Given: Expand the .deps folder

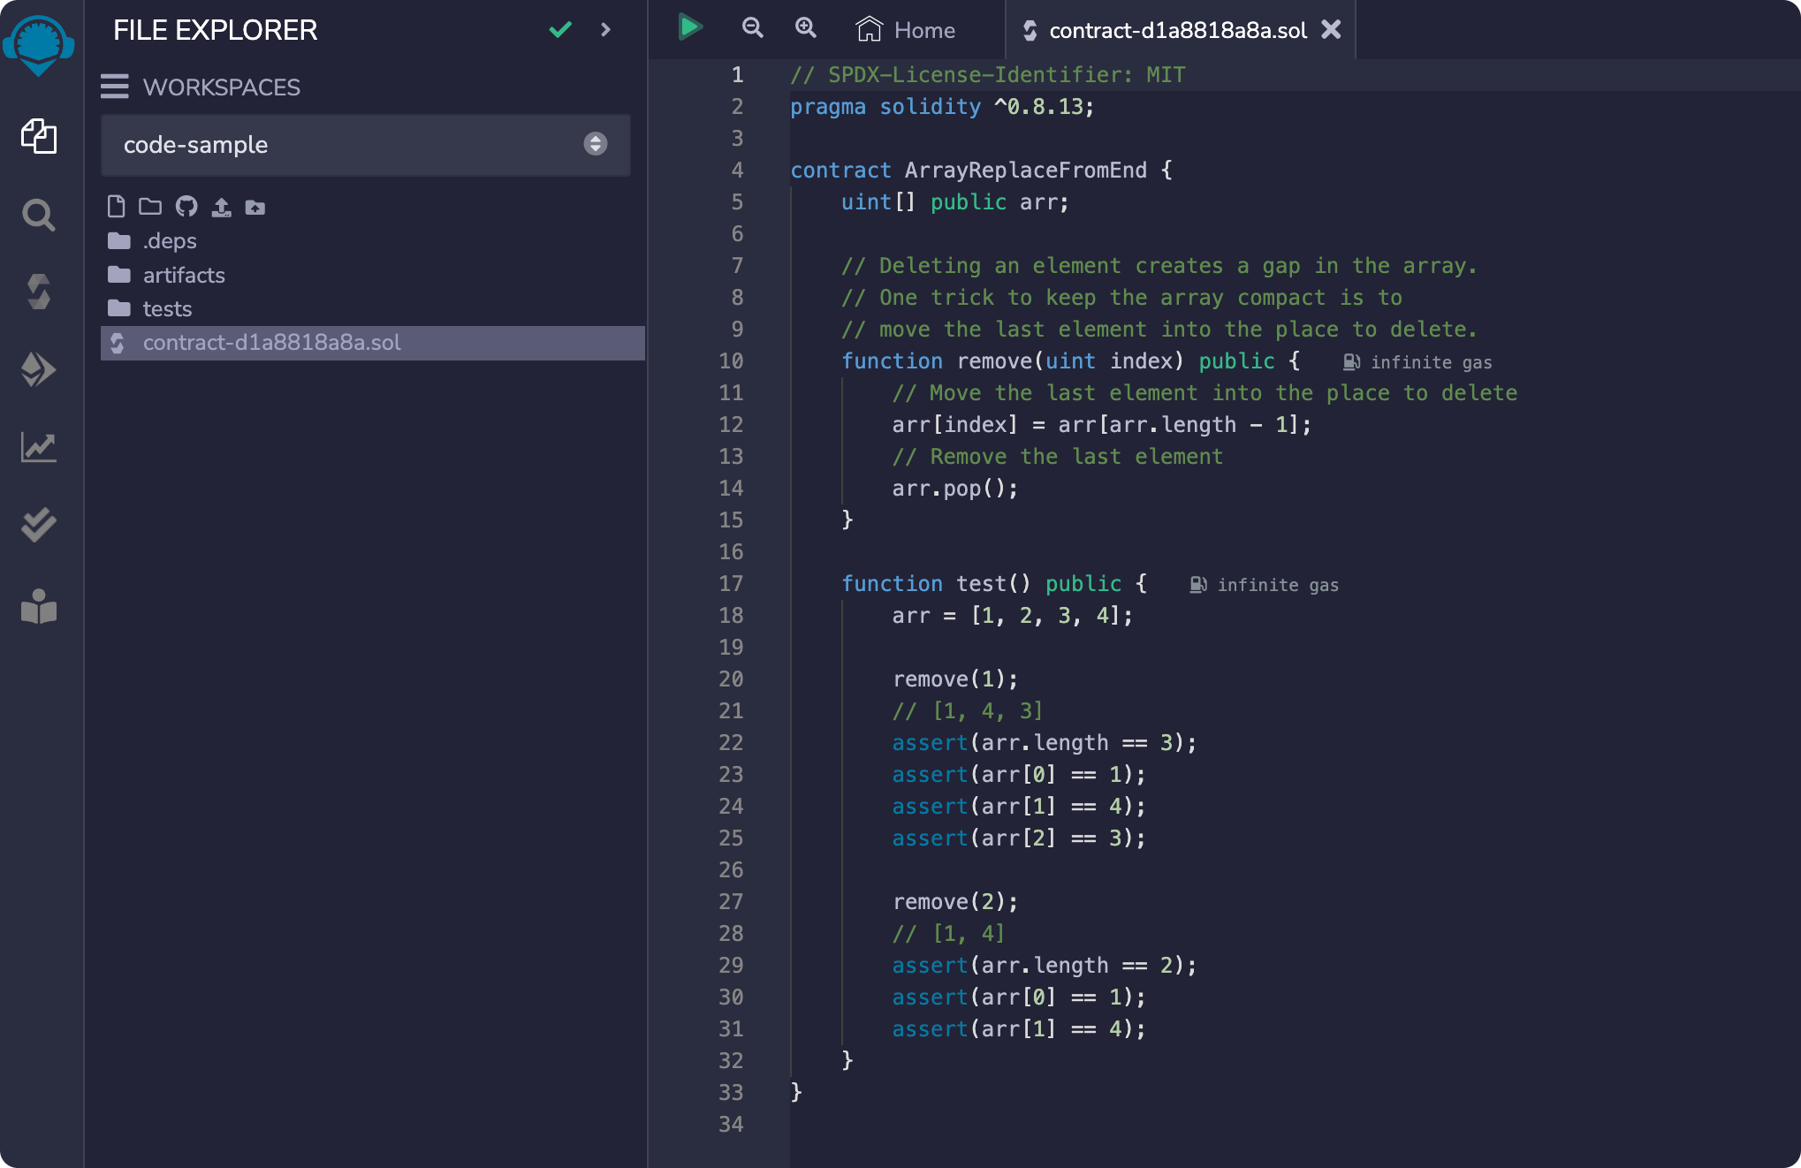Looking at the screenshot, I should [169, 240].
